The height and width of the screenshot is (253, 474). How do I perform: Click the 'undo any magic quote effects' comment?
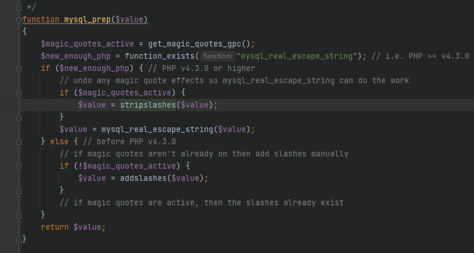pyautogui.click(x=234, y=81)
